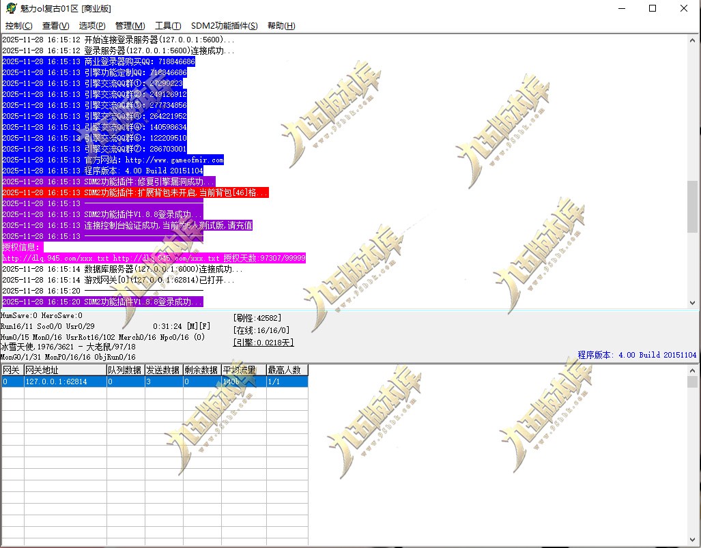Click the log panel scrollbar down arrow
This screenshot has width=701, height=548.
[x=692, y=302]
